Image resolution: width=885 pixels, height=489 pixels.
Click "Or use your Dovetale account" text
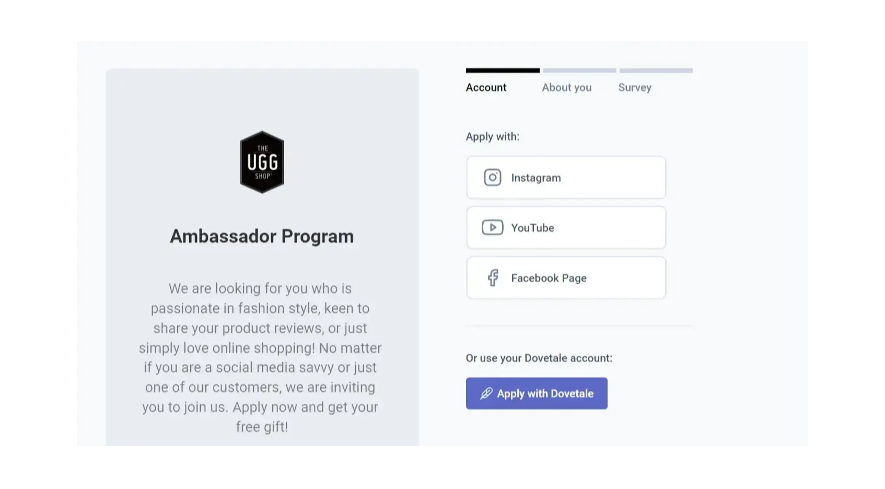[x=539, y=358]
